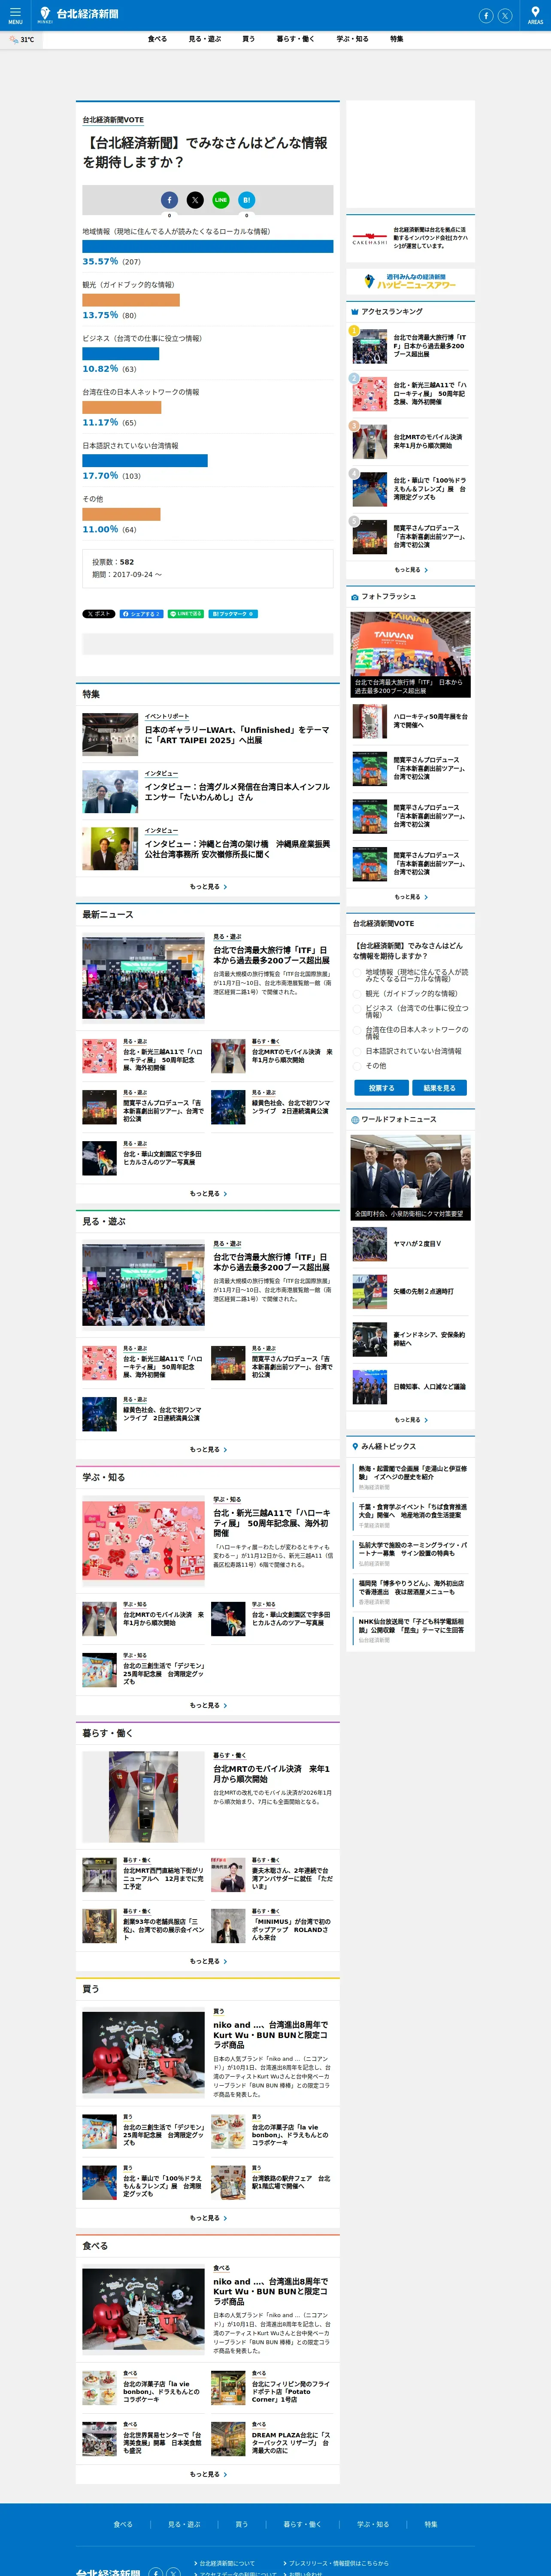Click the 31°C weather indicator

tap(22, 39)
